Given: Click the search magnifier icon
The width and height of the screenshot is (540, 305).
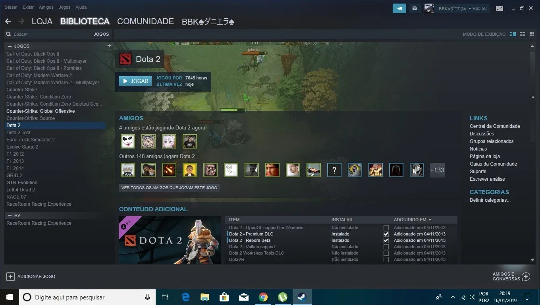Looking at the screenshot, I should 8,34.
